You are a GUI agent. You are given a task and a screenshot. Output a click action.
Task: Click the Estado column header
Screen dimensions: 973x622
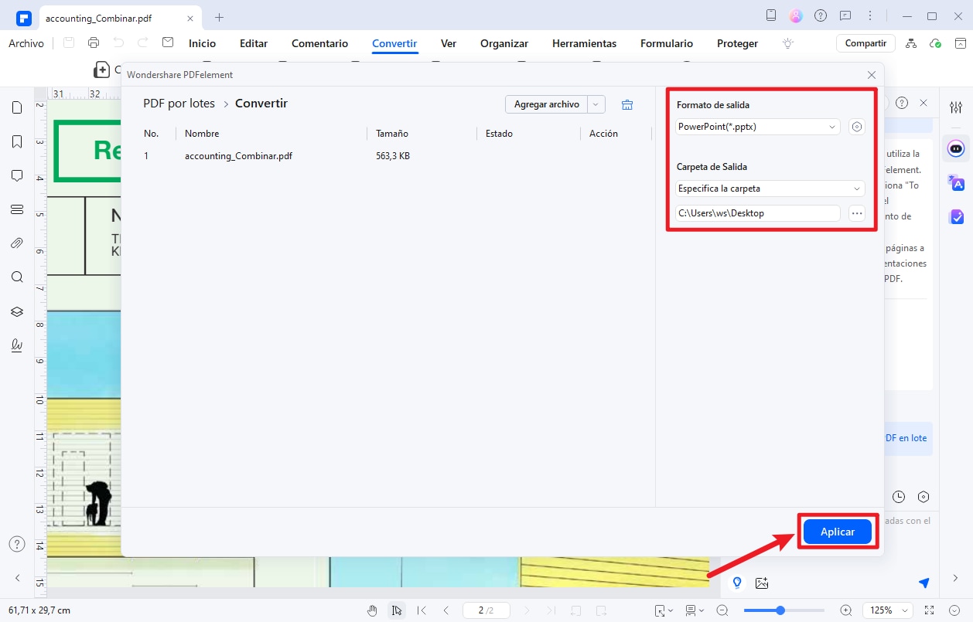[499, 134]
